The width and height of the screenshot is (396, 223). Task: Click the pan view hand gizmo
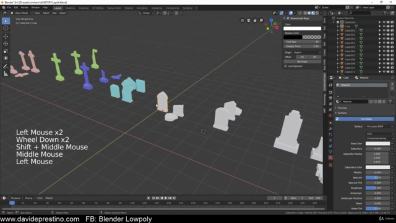[x=255, y=20]
